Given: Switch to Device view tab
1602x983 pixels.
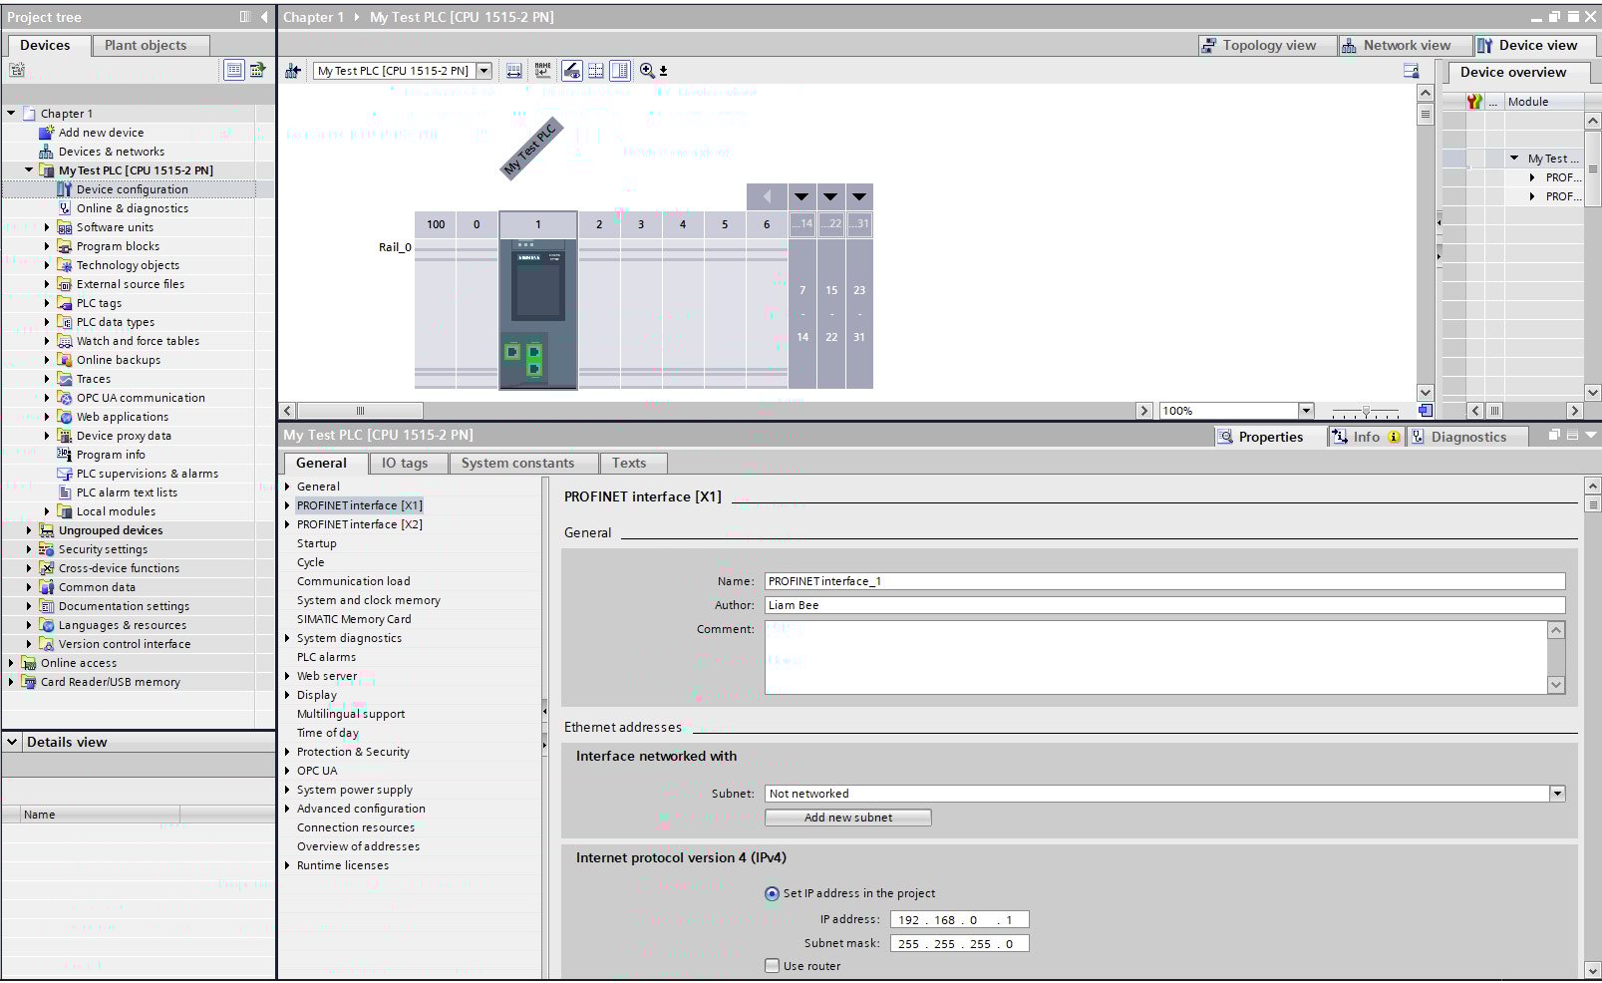Looking at the screenshot, I should pos(1533,45).
